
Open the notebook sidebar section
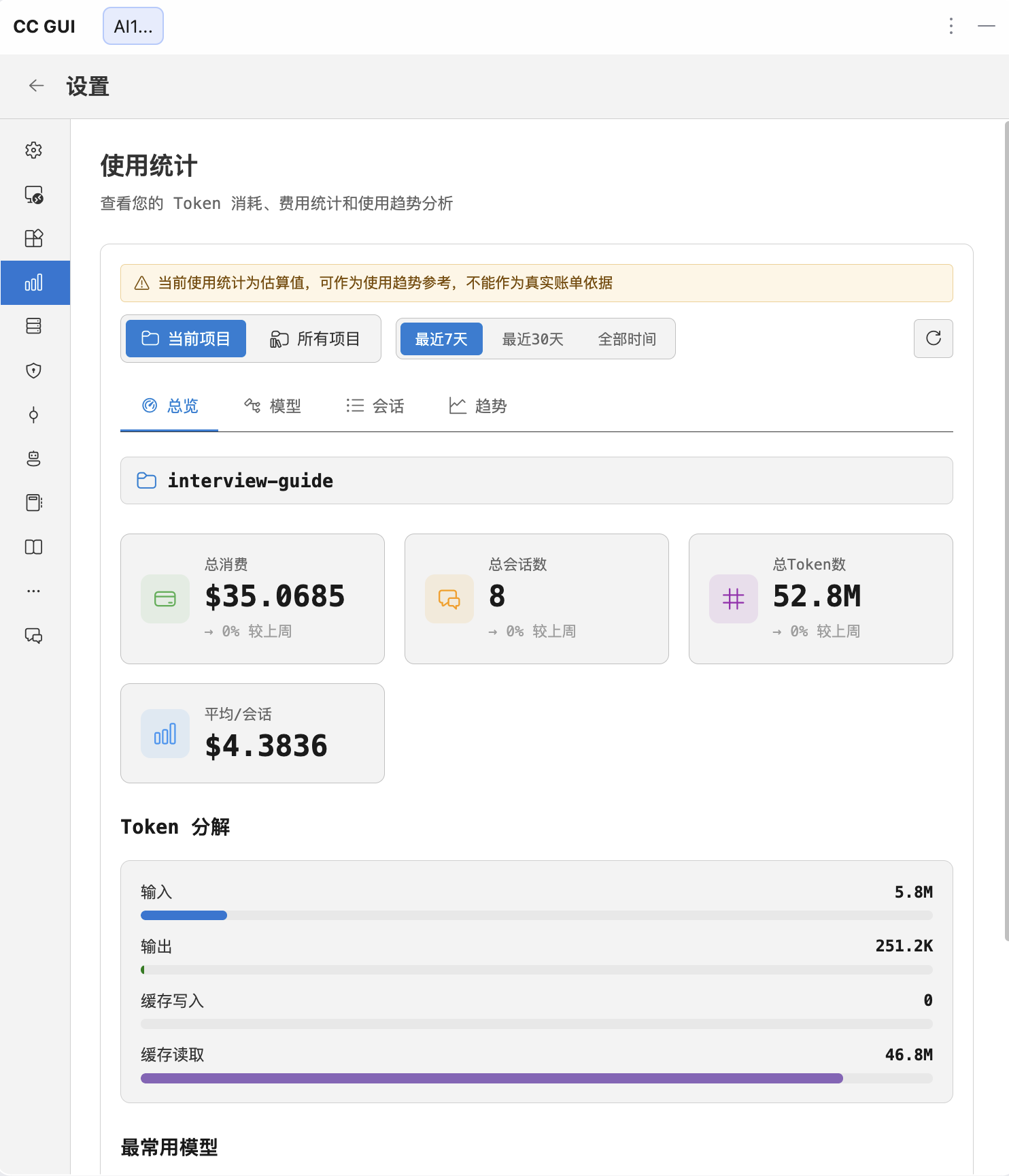coord(33,503)
